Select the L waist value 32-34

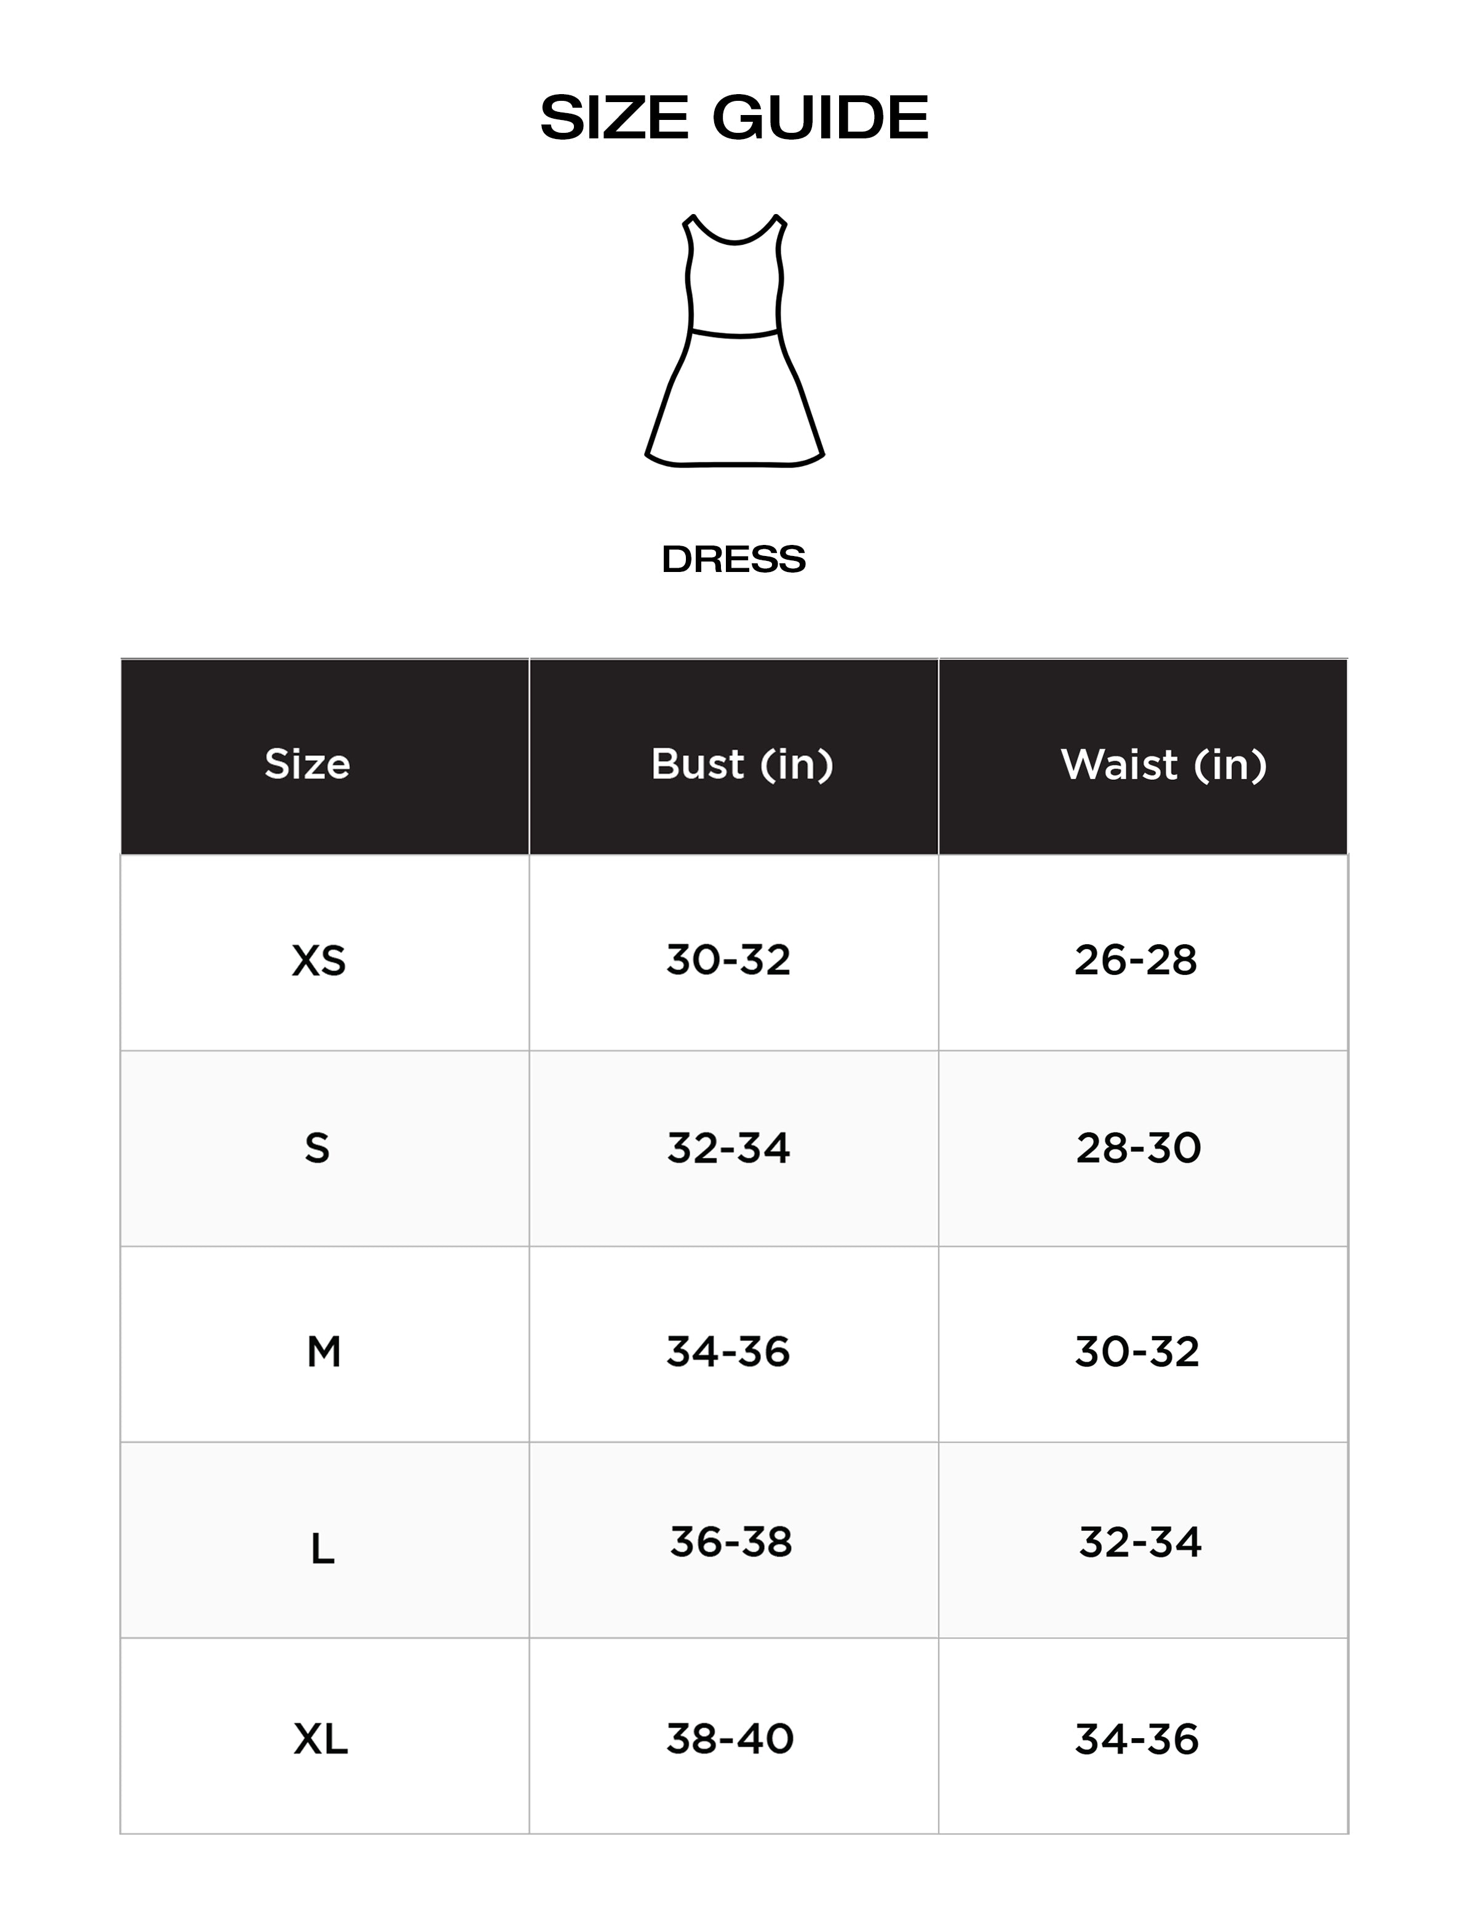(1140, 1542)
